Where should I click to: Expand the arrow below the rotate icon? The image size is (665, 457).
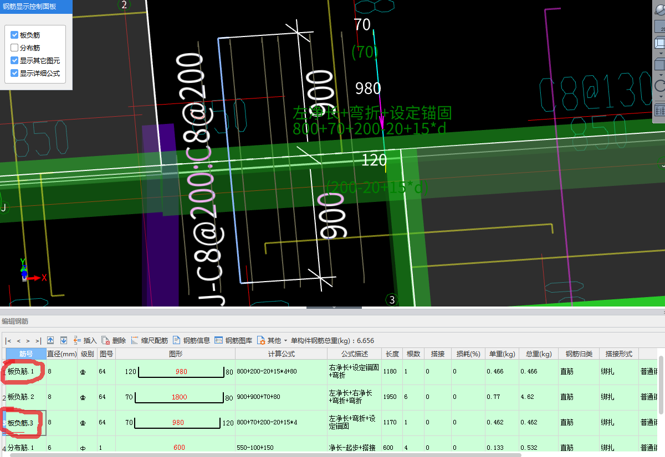(660, 97)
